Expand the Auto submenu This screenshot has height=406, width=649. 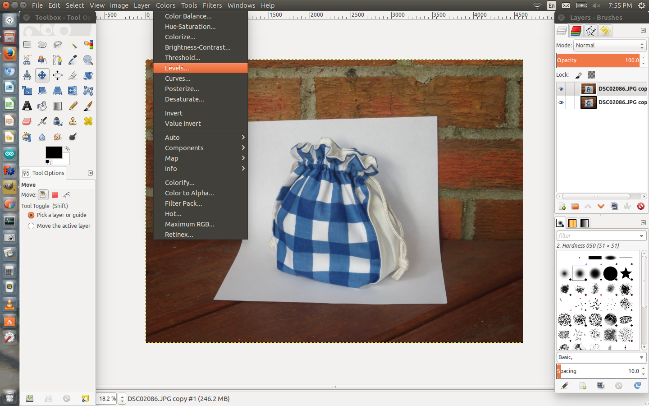click(201, 138)
